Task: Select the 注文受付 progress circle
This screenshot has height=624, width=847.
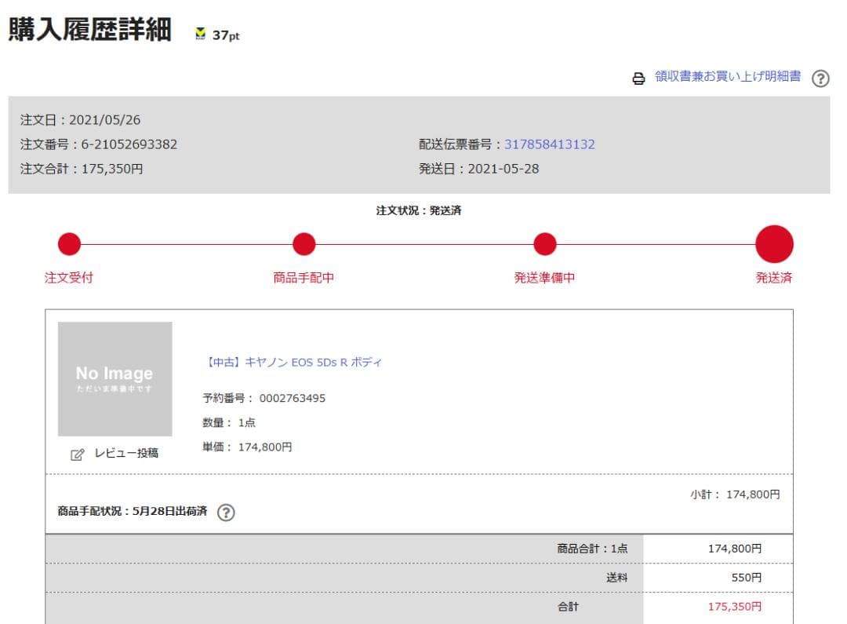Action: [69, 243]
